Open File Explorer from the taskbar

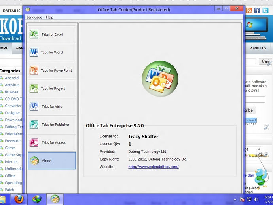point(3,199)
